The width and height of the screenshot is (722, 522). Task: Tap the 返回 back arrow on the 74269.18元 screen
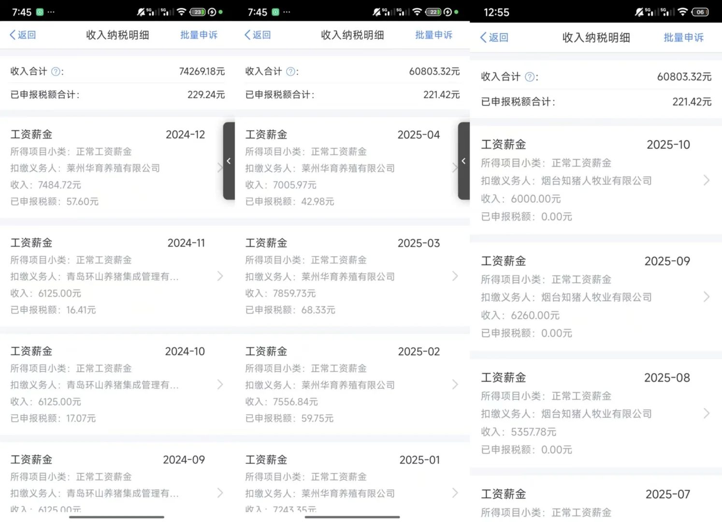23,35
